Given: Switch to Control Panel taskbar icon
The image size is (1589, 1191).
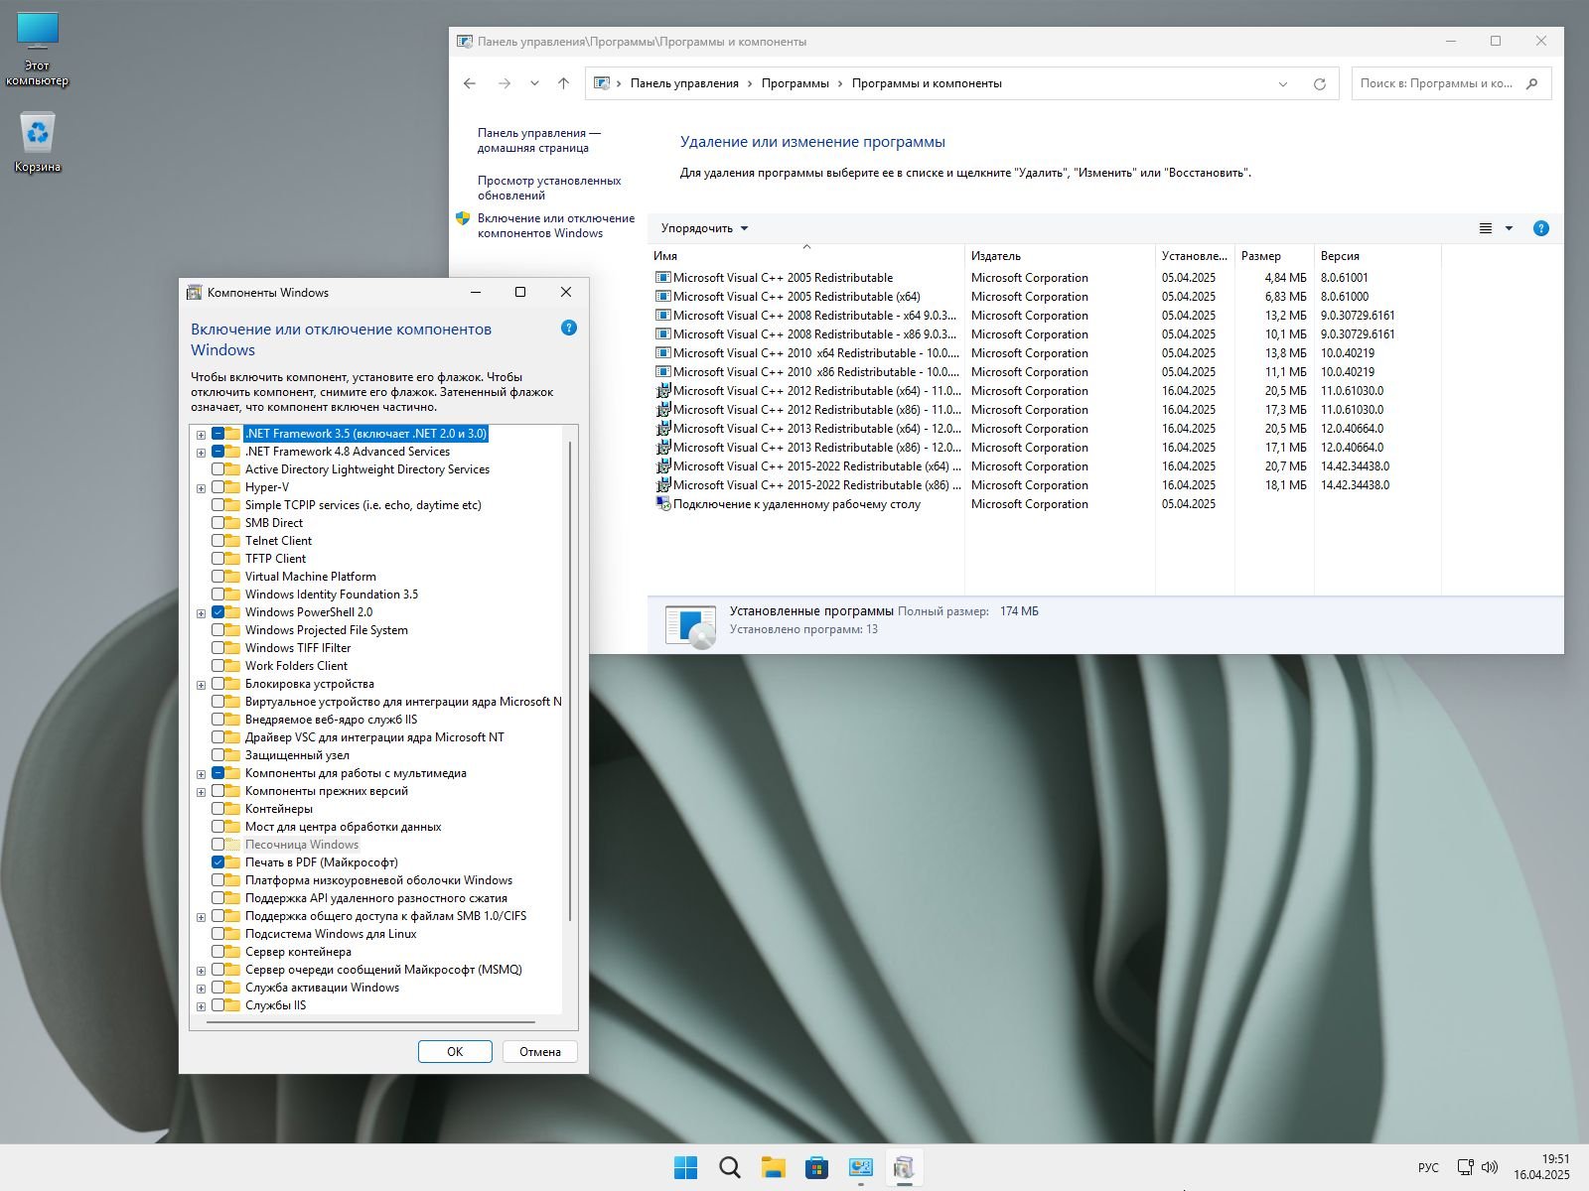Looking at the screenshot, I should coord(860,1168).
